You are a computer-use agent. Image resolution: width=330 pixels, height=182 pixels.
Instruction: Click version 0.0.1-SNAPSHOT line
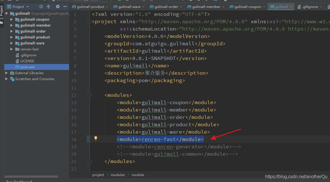[156, 58]
